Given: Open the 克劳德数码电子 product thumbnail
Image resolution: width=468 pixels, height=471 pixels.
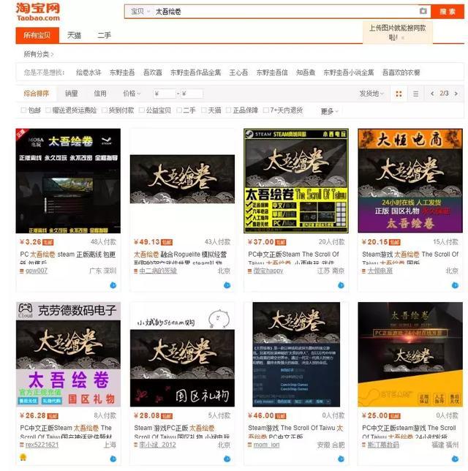Looking at the screenshot, I should [x=68, y=355].
